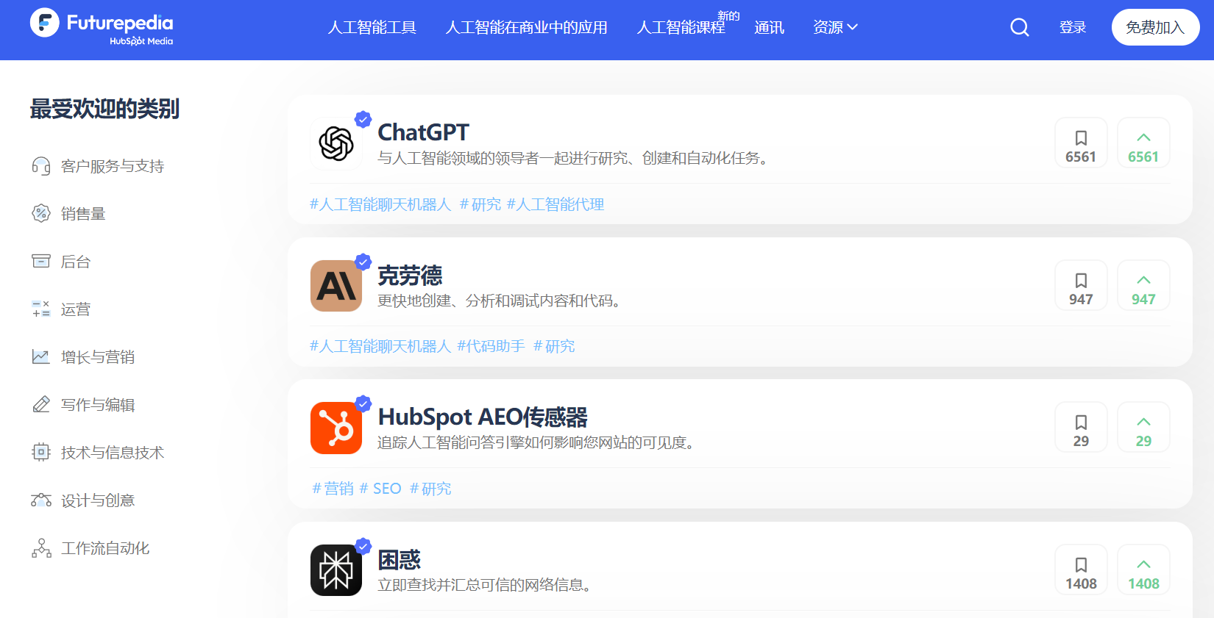Open 通讯 nav item
The height and width of the screenshot is (618, 1214).
(770, 27)
